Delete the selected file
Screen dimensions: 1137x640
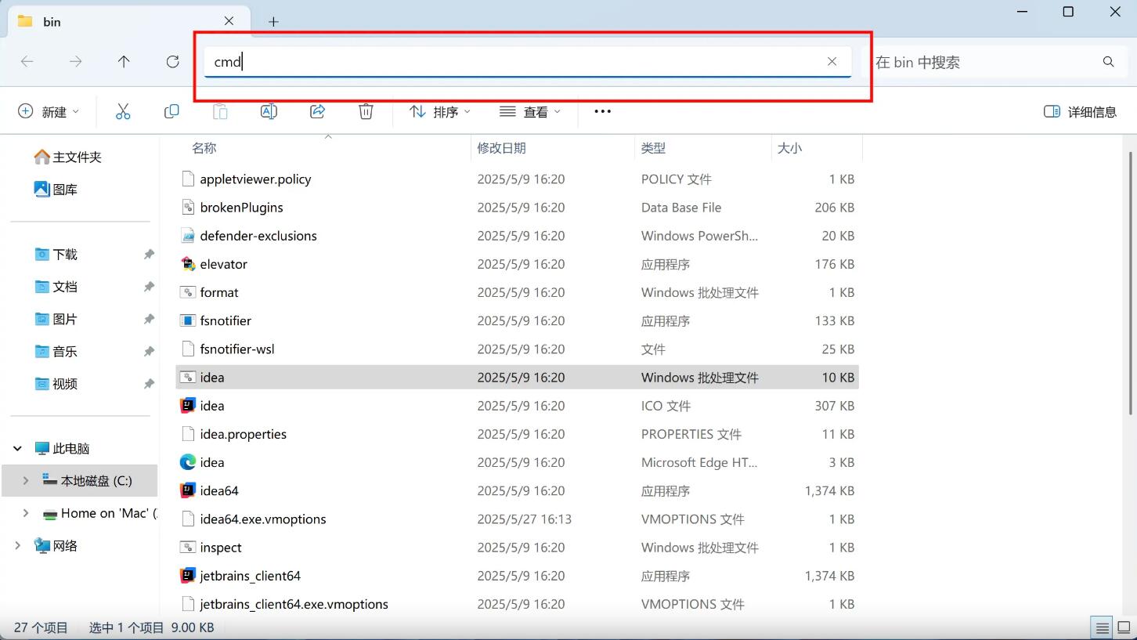pyautogui.click(x=366, y=112)
